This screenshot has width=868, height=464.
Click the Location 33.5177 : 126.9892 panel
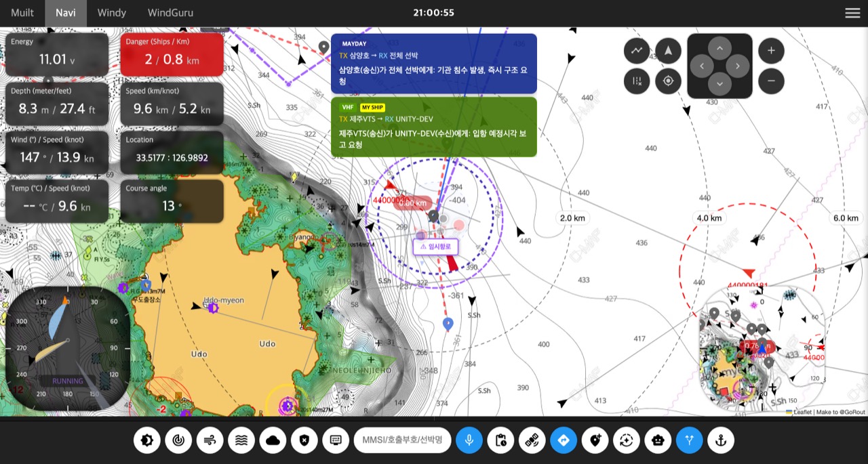(x=172, y=152)
